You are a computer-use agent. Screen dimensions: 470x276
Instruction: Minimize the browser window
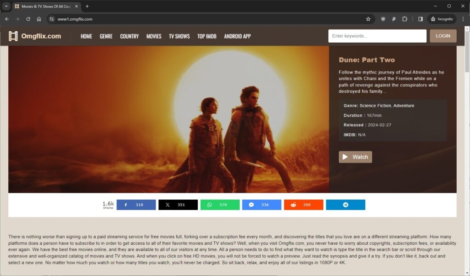point(435,6)
